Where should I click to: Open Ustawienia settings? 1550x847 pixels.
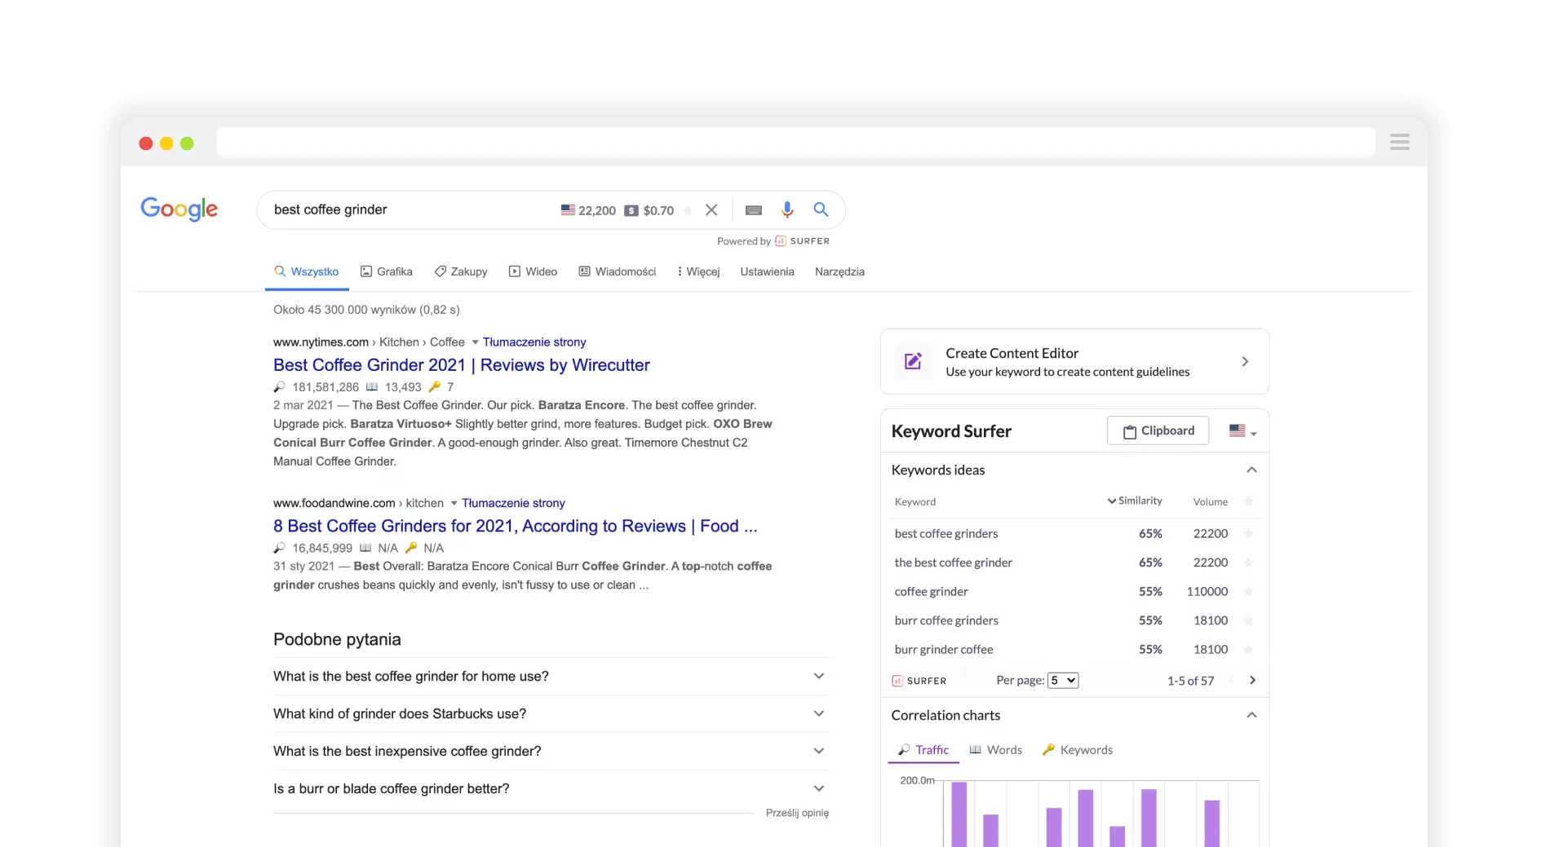click(767, 271)
